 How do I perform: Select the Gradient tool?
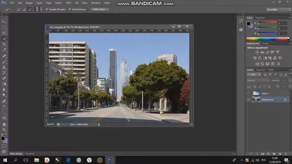[x=4, y=84]
